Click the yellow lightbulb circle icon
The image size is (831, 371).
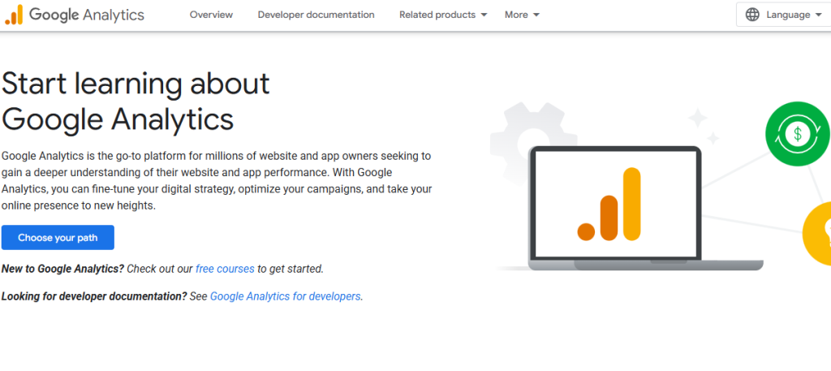tap(816, 233)
